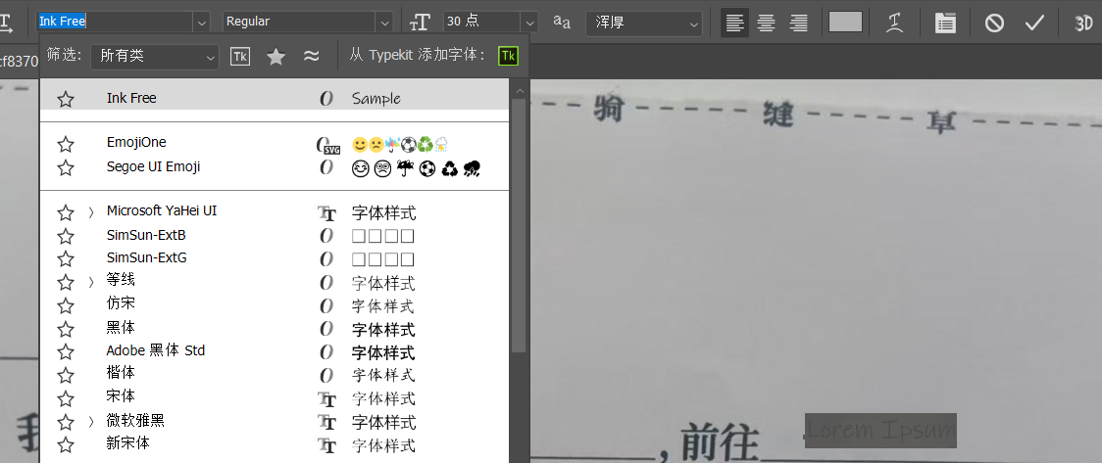
Task: Click the Ink Free Sample preview text
Action: (376, 98)
